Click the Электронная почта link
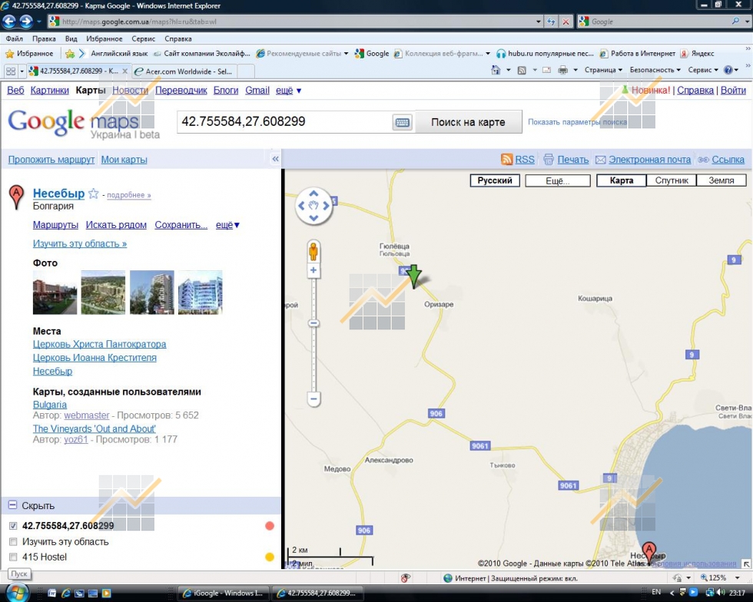 coord(650,160)
